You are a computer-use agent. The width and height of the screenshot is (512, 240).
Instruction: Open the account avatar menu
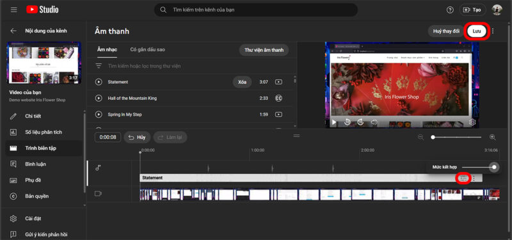497,10
